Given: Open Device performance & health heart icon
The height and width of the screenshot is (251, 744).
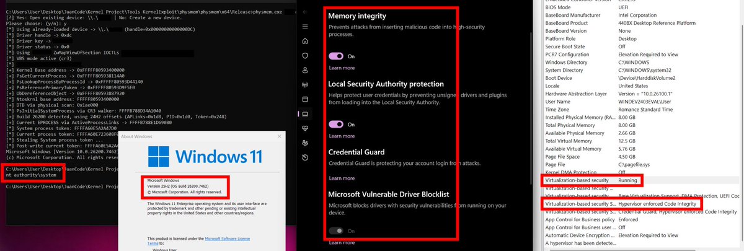Looking at the screenshot, I should pos(304,128).
